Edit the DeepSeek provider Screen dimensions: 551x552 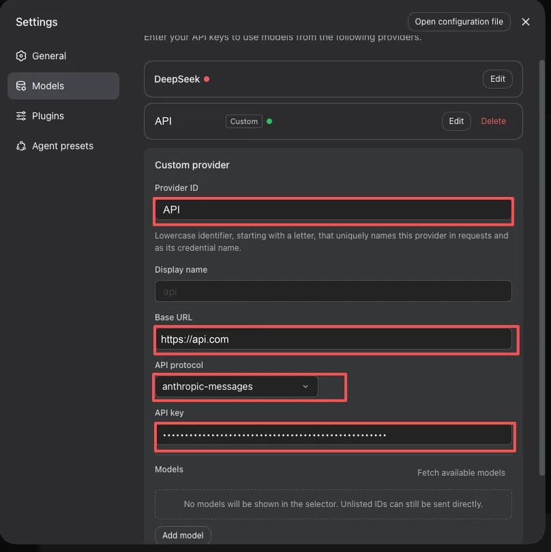[x=497, y=79]
